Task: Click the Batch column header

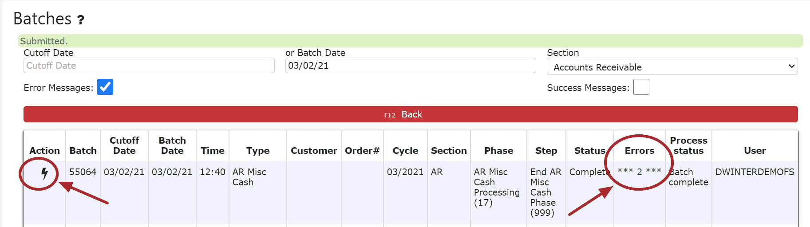Action: click(83, 151)
